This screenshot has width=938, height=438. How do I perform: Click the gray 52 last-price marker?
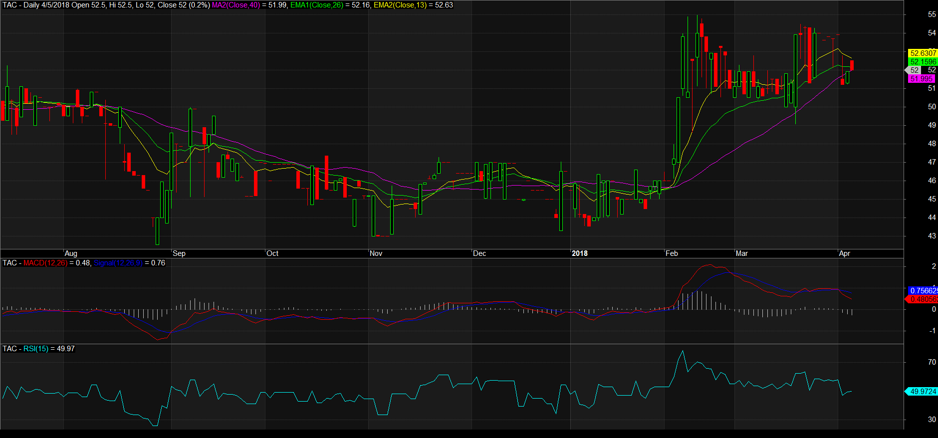(914, 70)
